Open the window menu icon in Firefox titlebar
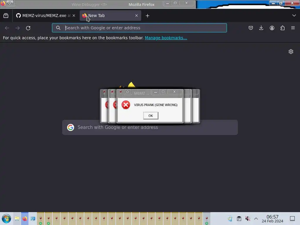This screenshot has height=225, width=300. (x=10, y=3)
